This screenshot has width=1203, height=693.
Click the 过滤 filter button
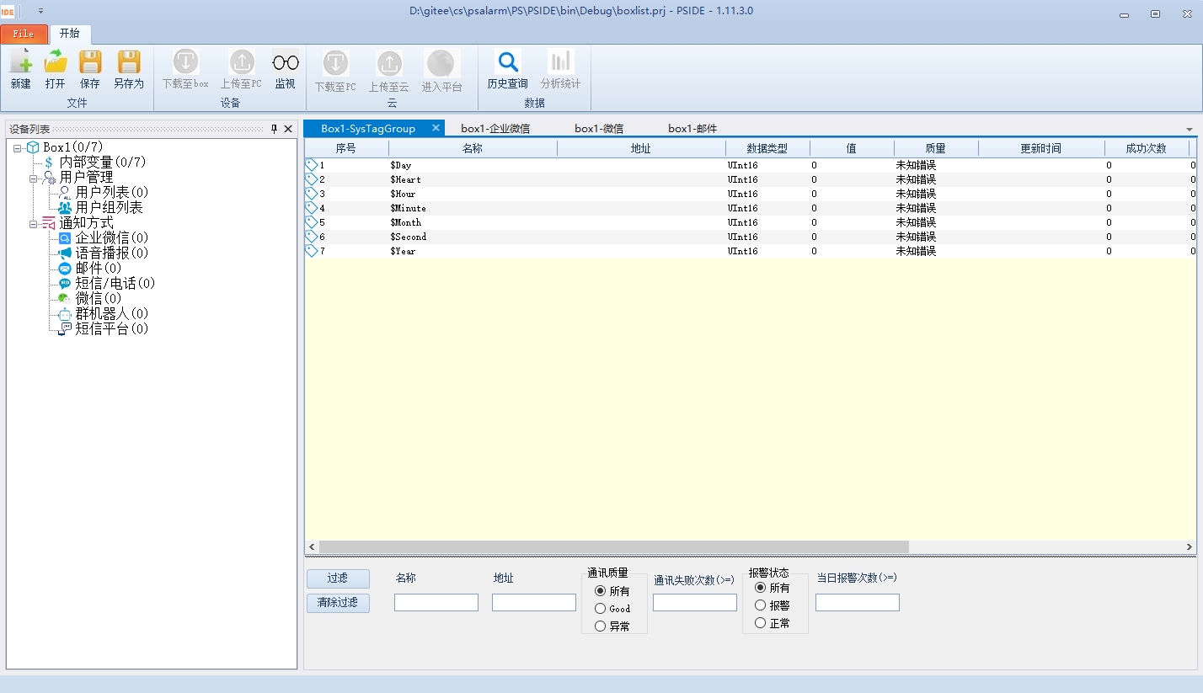coord(338,578)
